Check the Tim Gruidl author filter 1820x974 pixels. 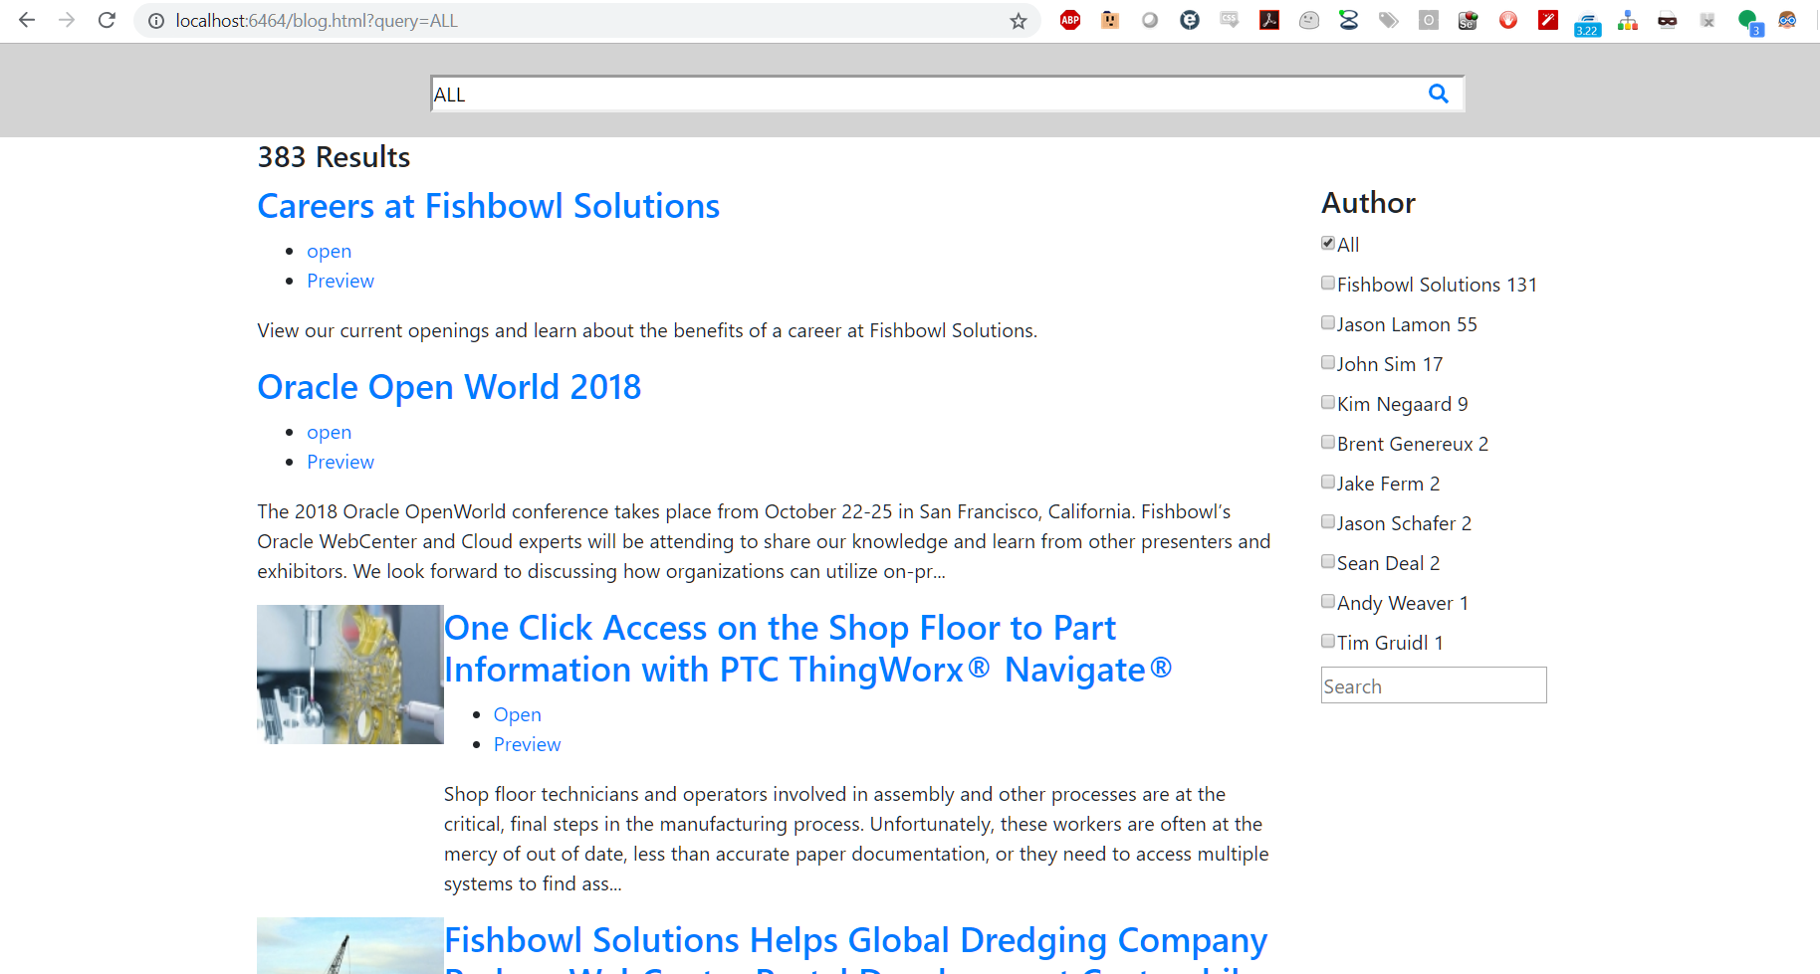coord(1328,641)
